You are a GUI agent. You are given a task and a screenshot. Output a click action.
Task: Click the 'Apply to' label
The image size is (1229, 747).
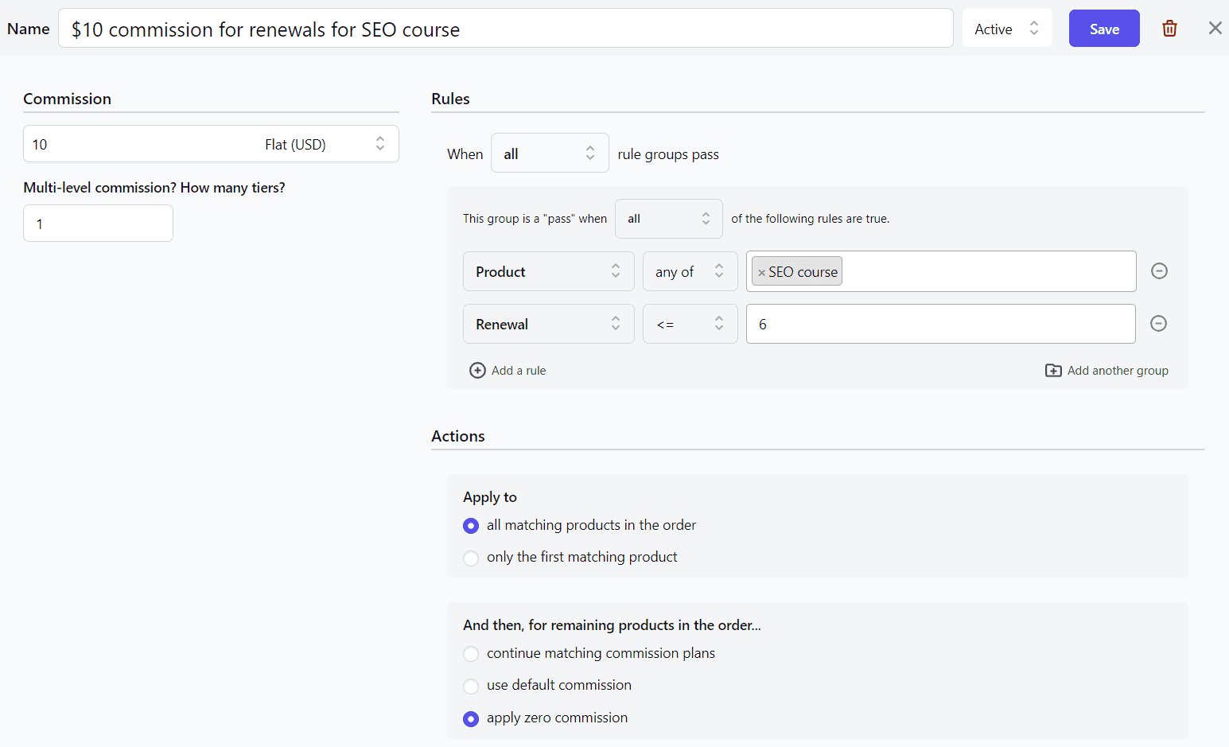tap(490, 497)
